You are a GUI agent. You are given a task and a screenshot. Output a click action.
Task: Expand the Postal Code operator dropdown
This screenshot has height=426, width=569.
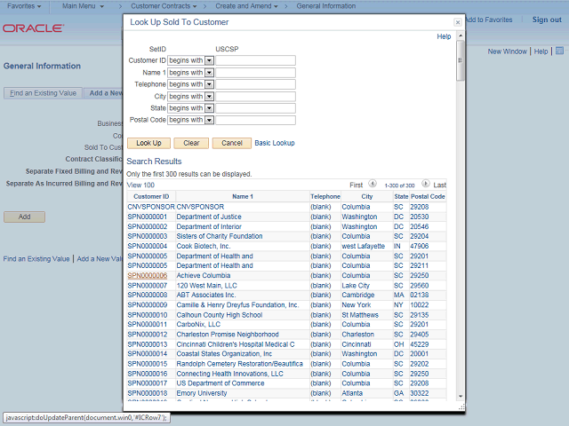pos(210,119)
